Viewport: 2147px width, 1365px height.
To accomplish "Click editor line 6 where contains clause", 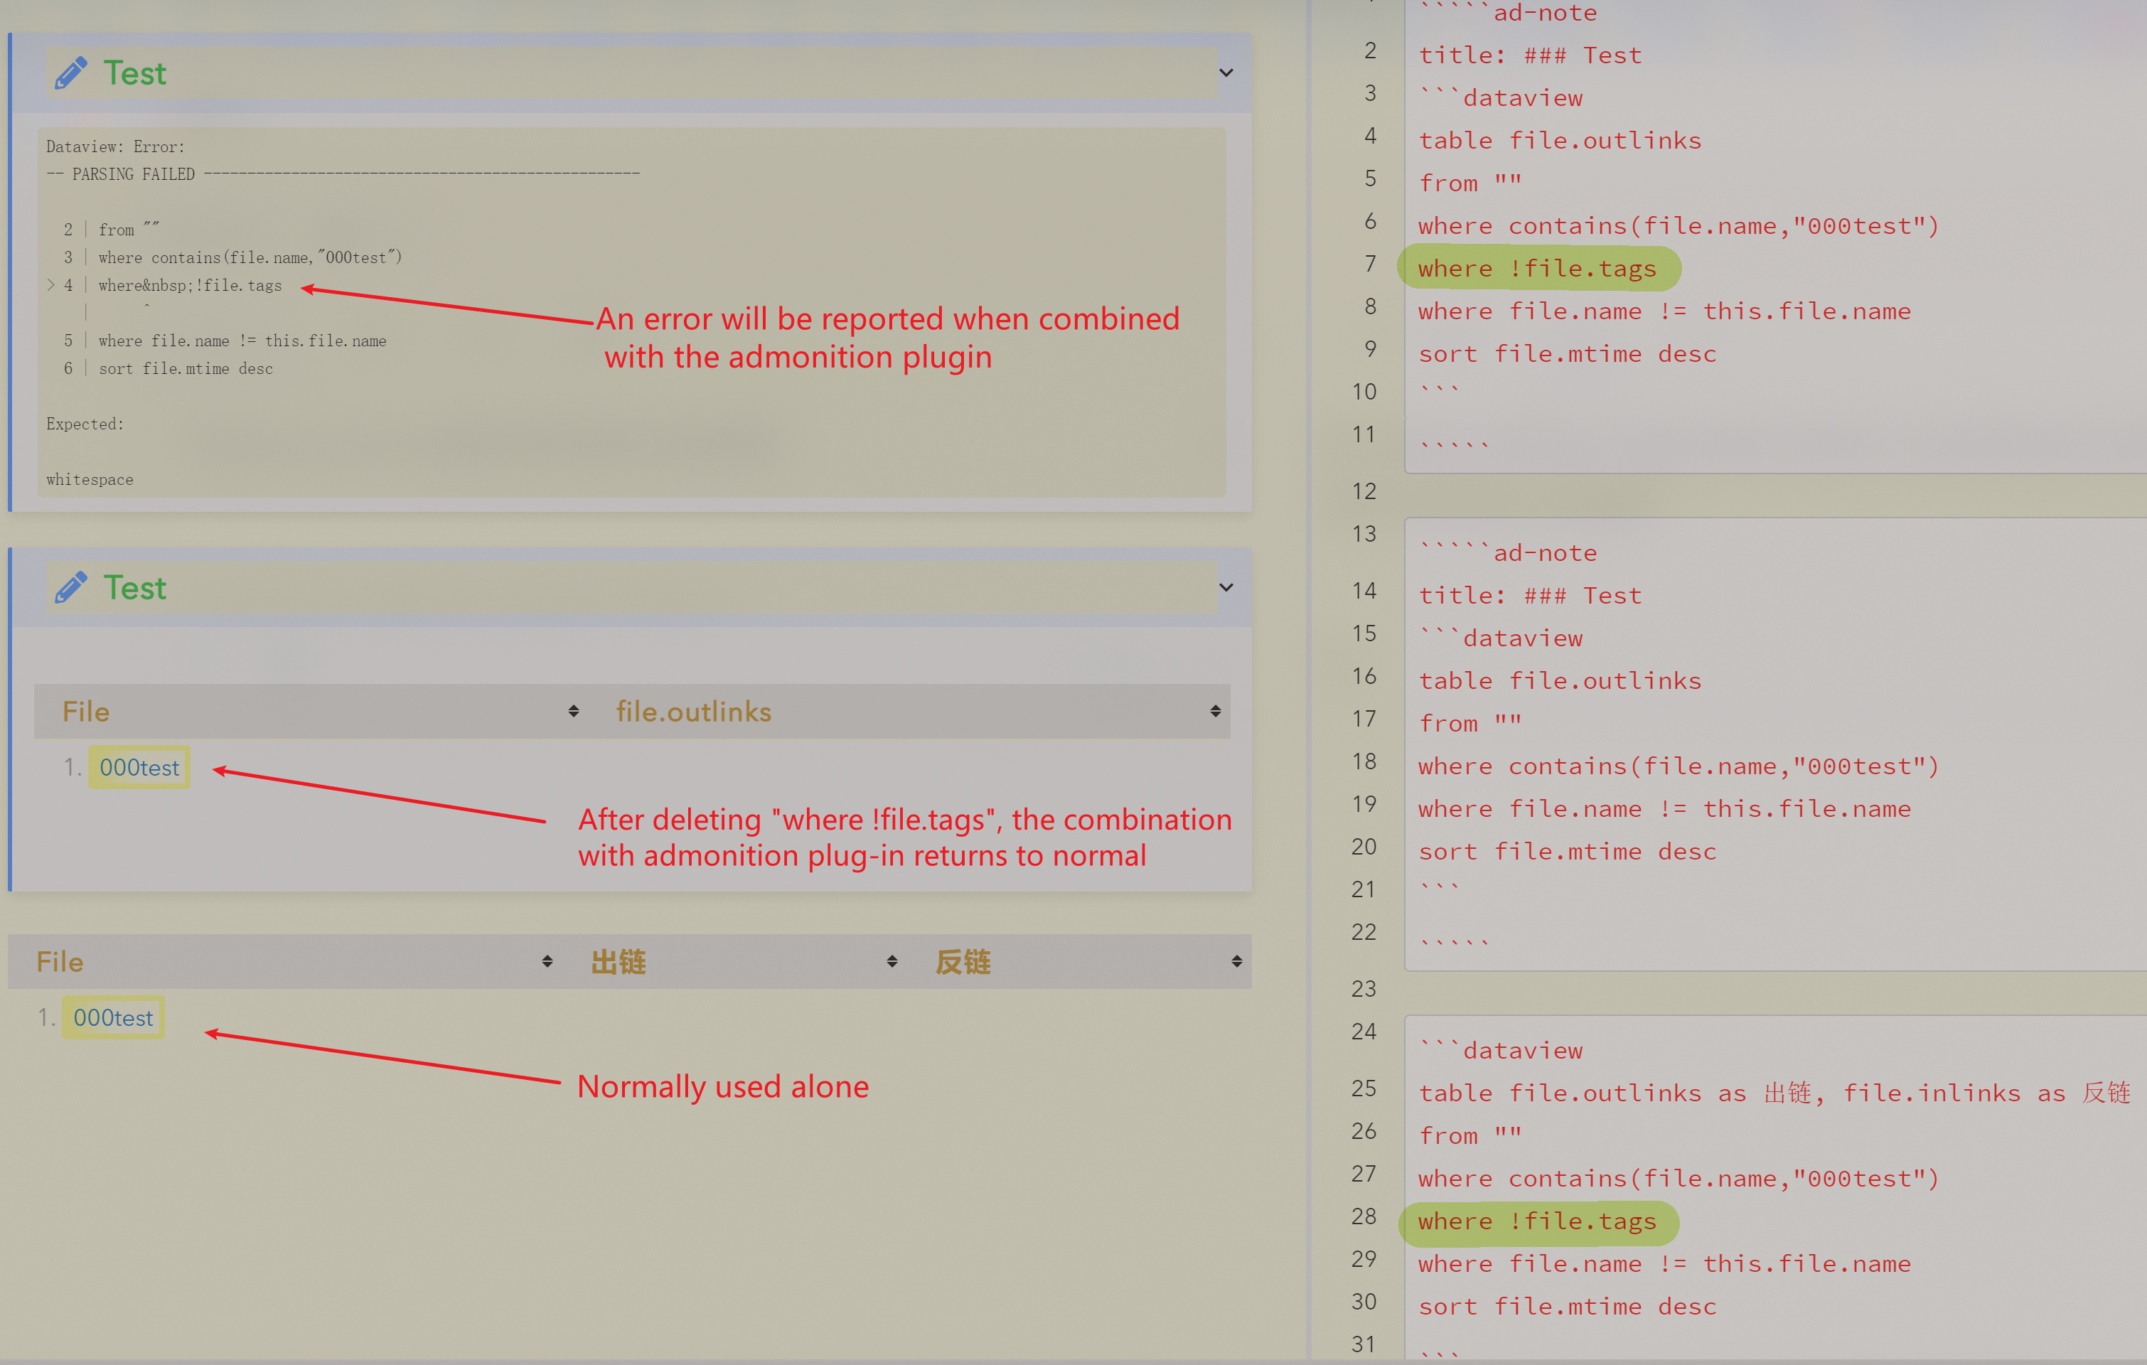I will 1679,227.
